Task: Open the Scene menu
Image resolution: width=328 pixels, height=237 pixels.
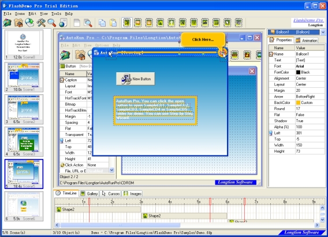Action: tap(20, 14)
